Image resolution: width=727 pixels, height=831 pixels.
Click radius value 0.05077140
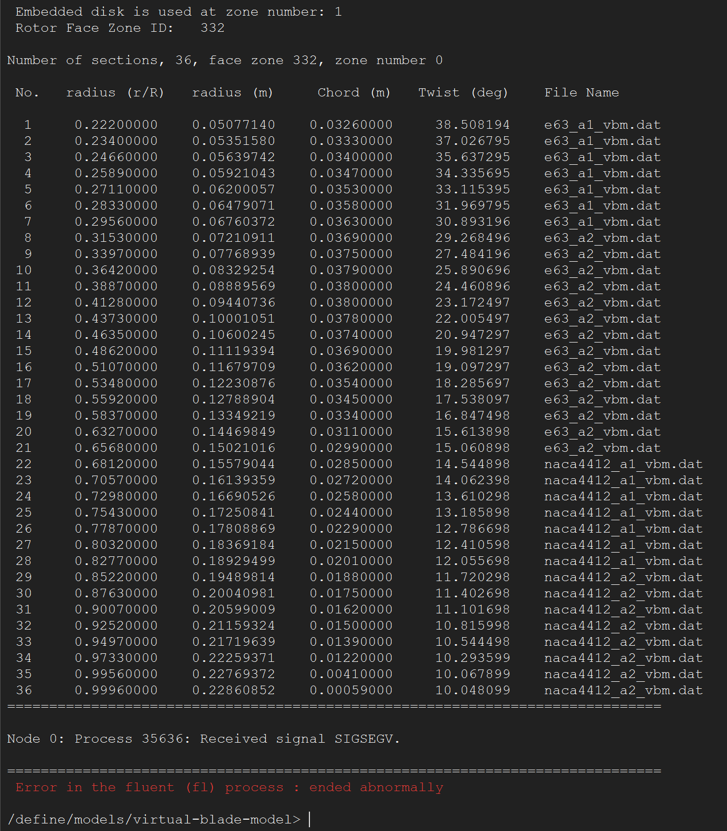pyautogui.click(x=234, y=125)
